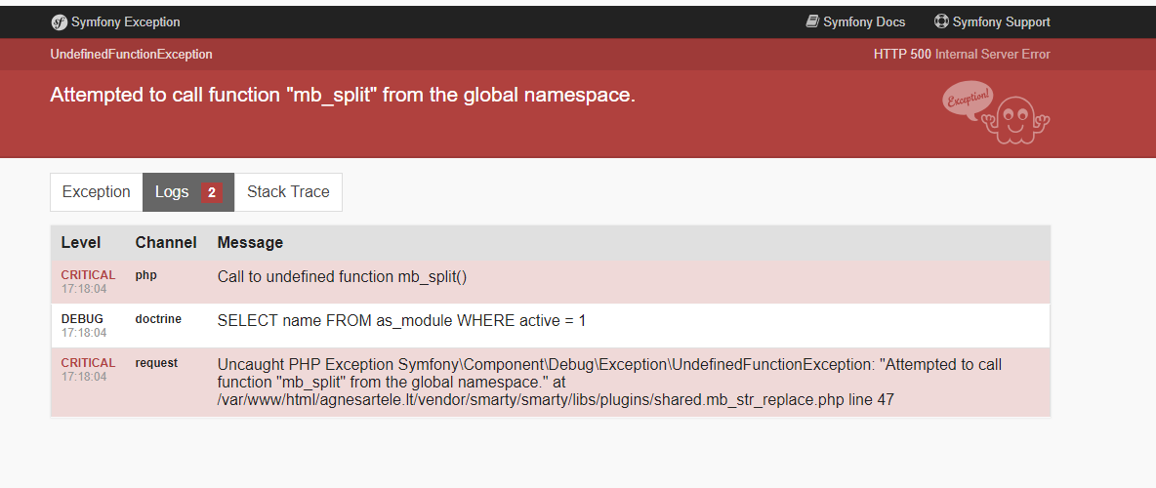Click the CRITICAL level in the php row
The height and width of the screenshot is (488, 1156).
[x=89, y=275]
